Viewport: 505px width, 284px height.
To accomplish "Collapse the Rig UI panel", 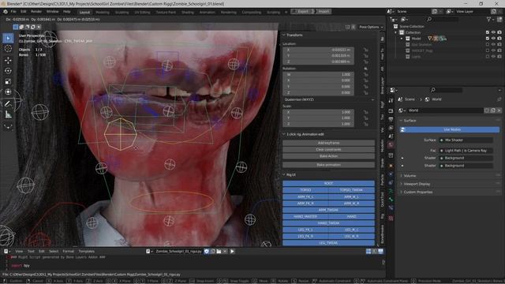I will pos(284,174).
